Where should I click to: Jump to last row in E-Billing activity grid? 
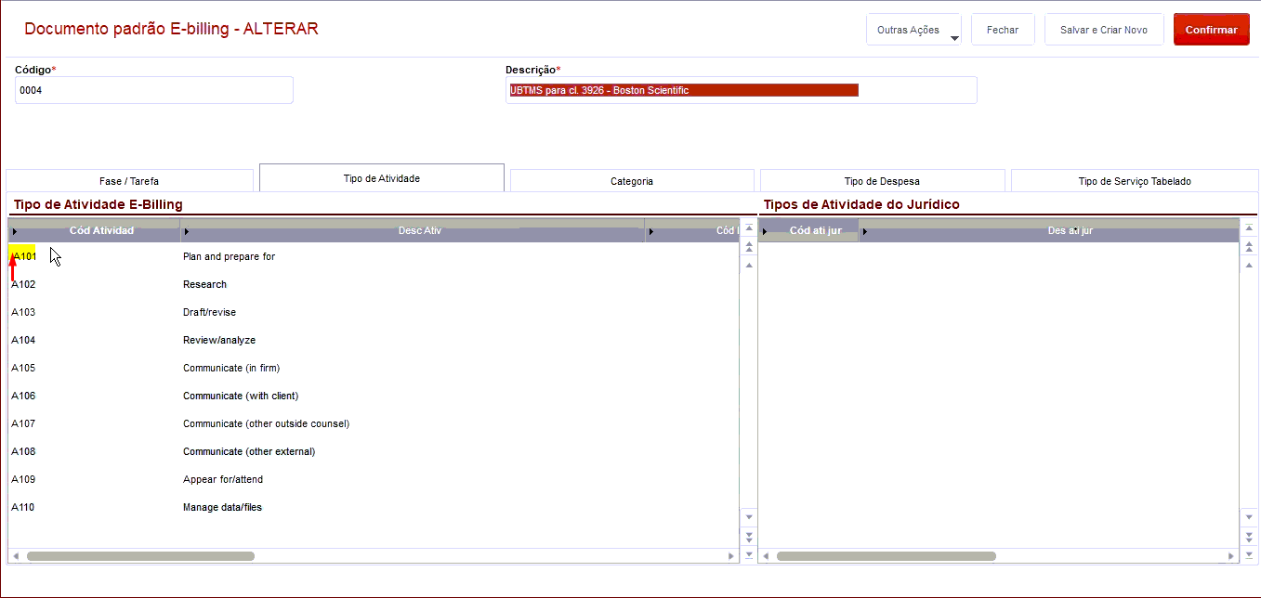pos(749,554)
